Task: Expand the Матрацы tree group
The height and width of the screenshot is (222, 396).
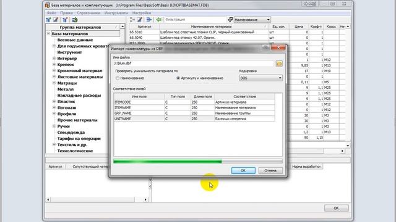Action: point(54,83)
